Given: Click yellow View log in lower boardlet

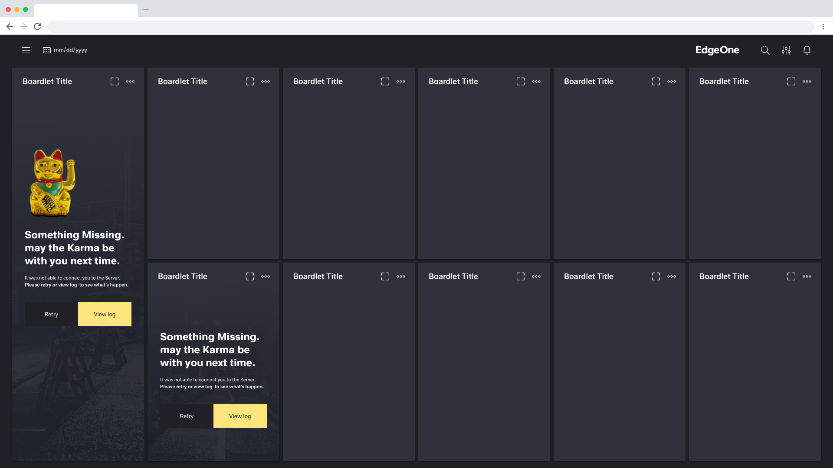Looking at the screenshot, I should (x=240, y=416).
